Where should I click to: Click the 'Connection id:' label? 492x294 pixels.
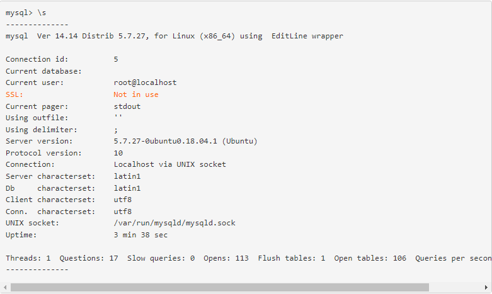point(37,59)
